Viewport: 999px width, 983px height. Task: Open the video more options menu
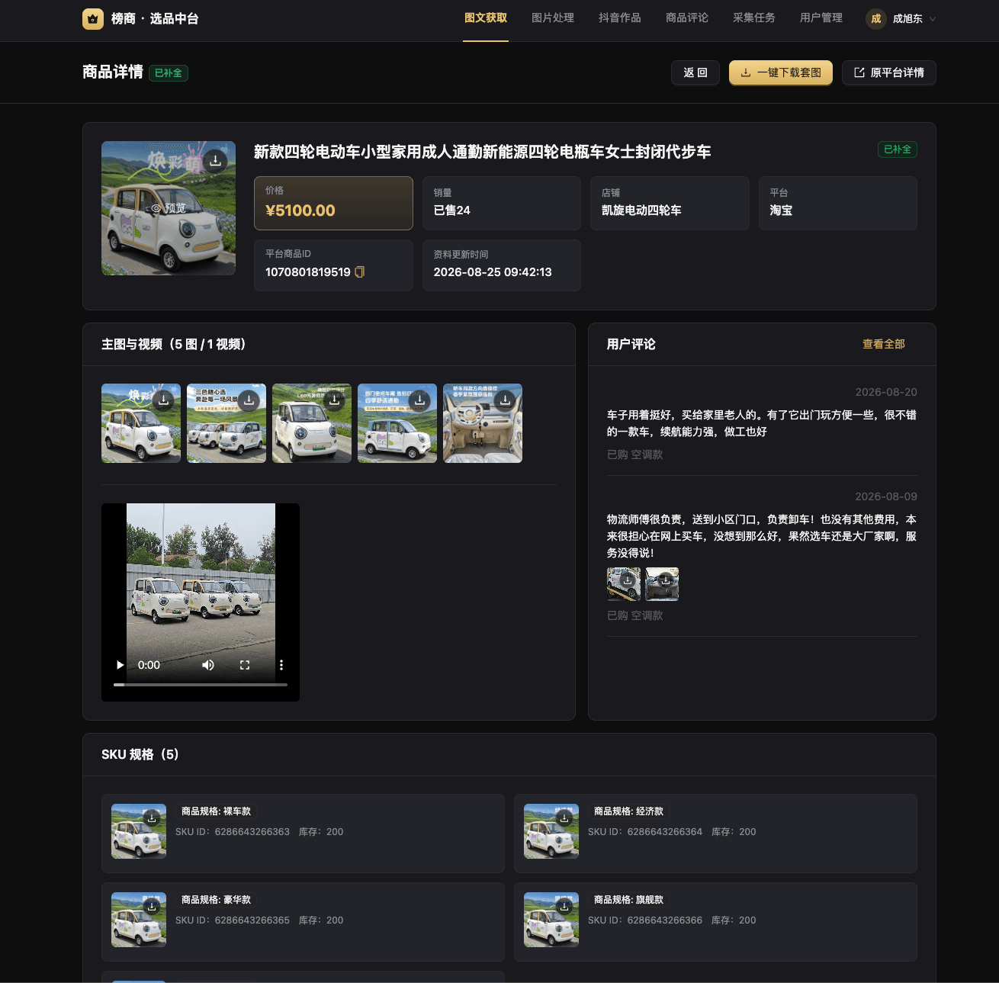tap(281, 665)
